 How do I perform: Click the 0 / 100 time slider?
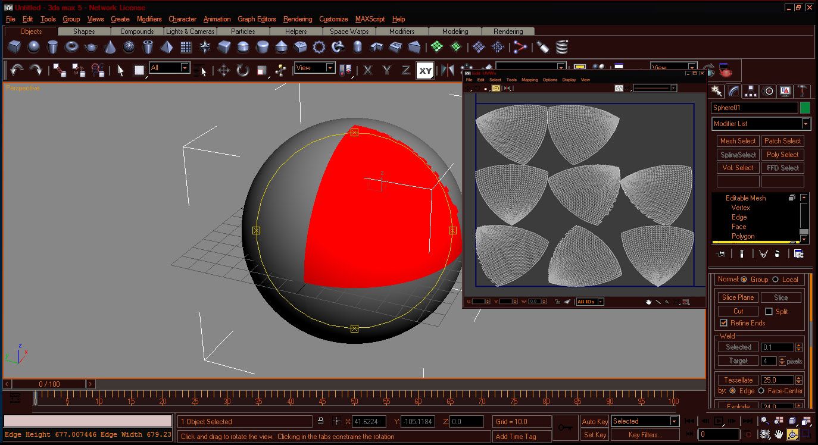pyautogui.click(x=49, y=384)
